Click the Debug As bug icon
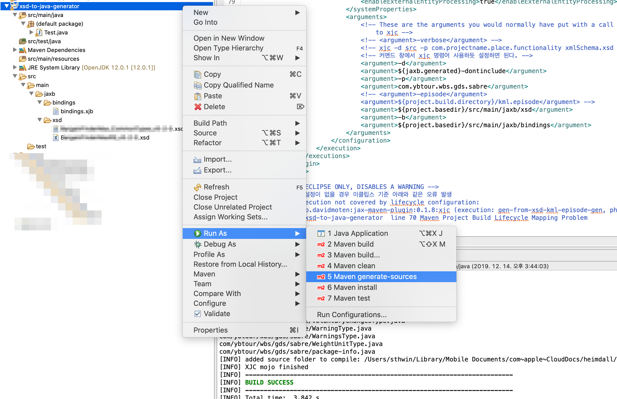 pyautogui.click(x=197, y=244)
